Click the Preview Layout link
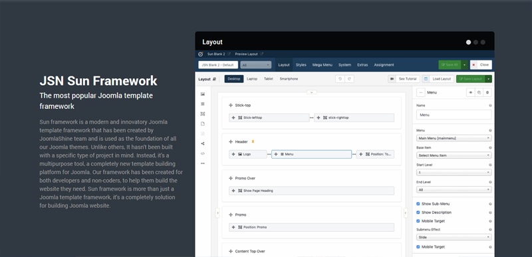532x257 pixels. [x=246, y=54]
